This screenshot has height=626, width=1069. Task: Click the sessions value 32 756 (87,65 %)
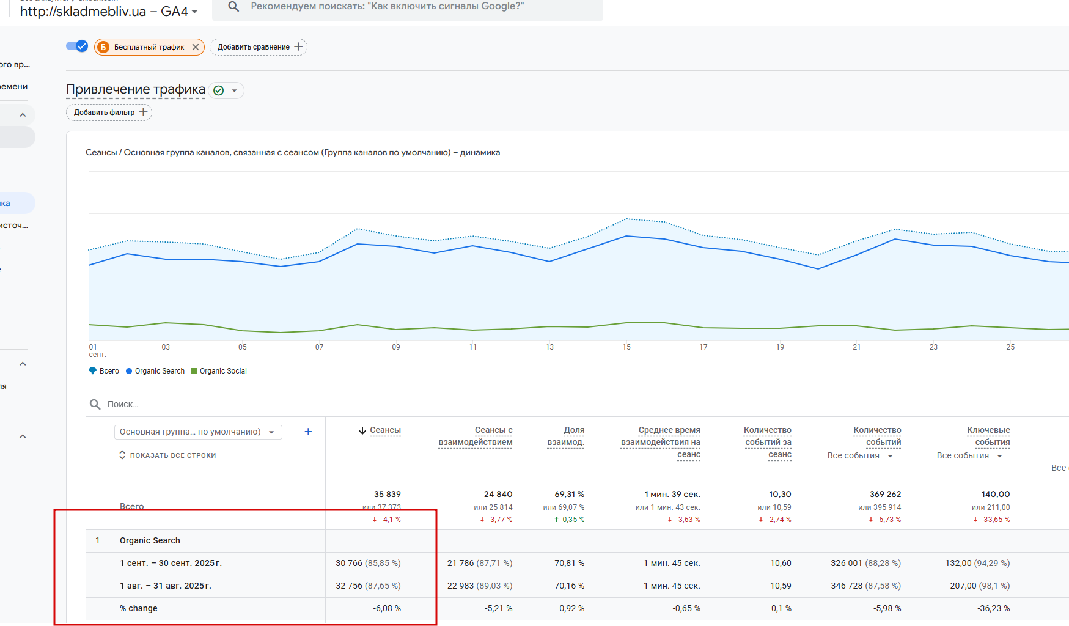(x=368, y=586)
